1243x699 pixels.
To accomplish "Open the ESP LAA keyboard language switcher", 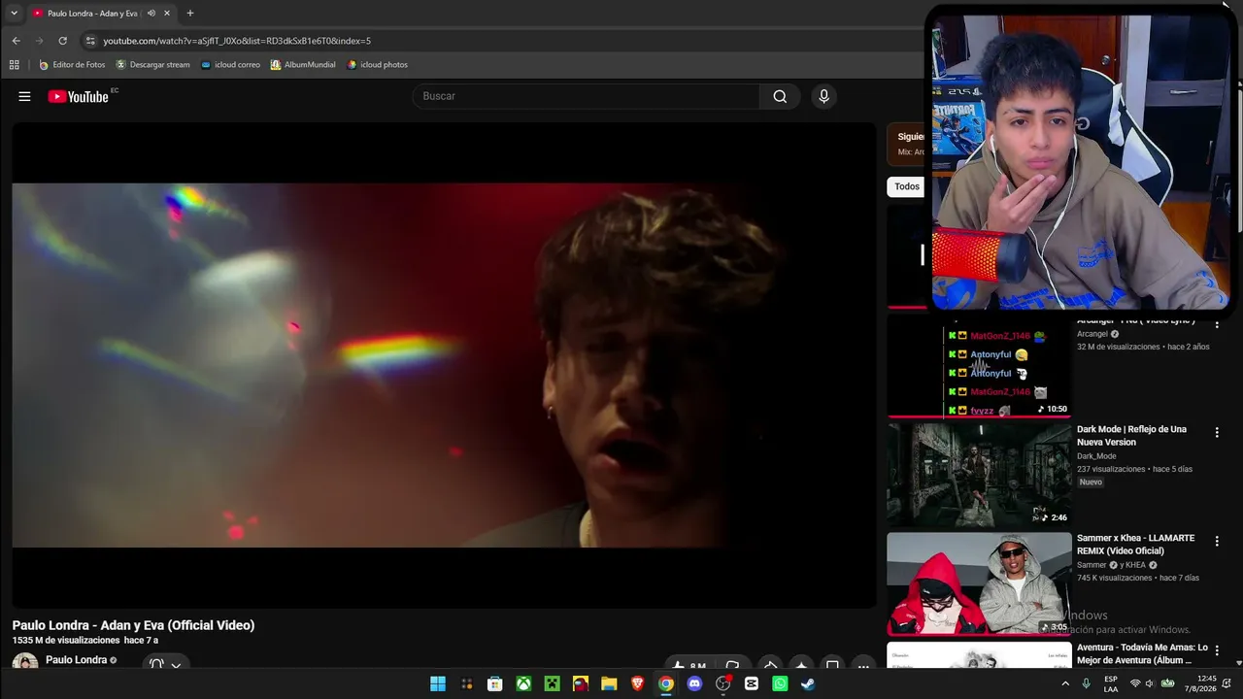I will (x=1111, y=683).
